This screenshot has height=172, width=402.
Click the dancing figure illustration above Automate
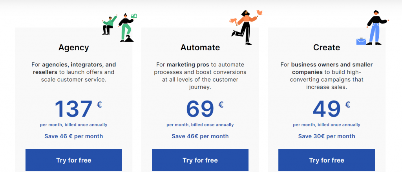click(x=244, y=27)
